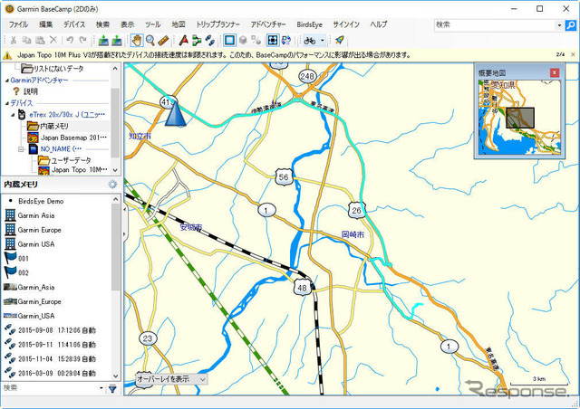Collapse the デバイス section triangle
The image size is (580, 409).
click(7, 103)
